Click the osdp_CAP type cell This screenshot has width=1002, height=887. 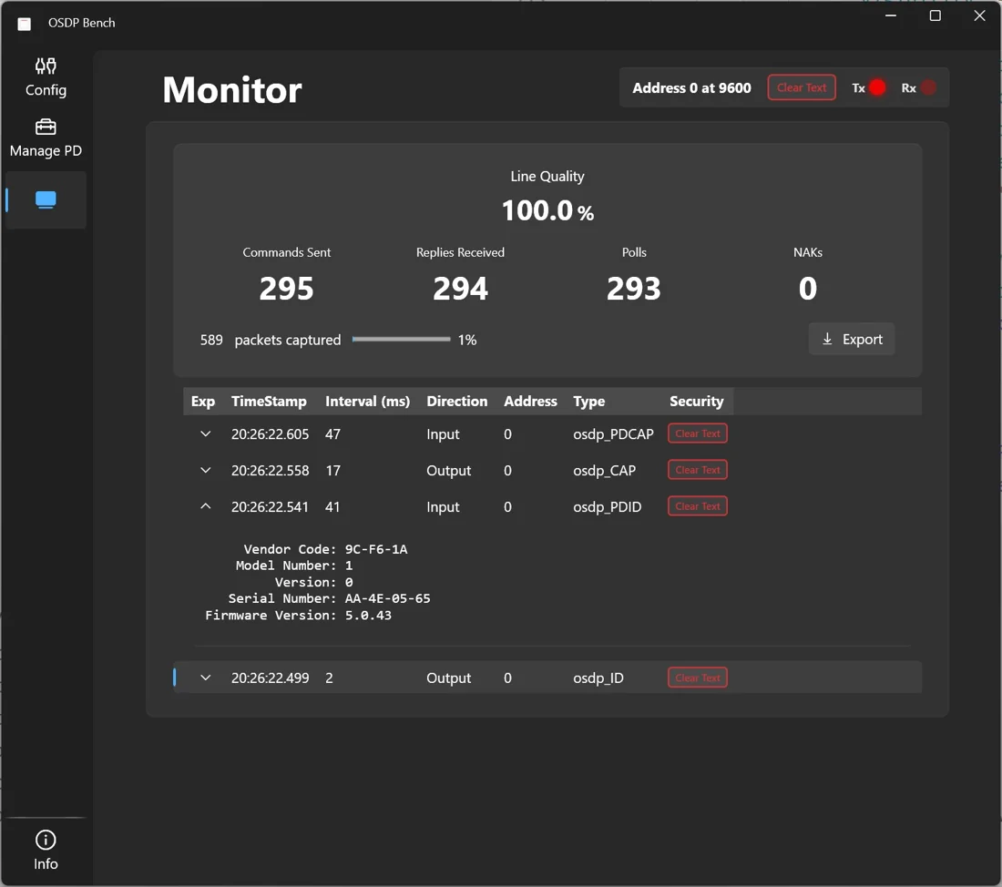click(x=605, y=470)
